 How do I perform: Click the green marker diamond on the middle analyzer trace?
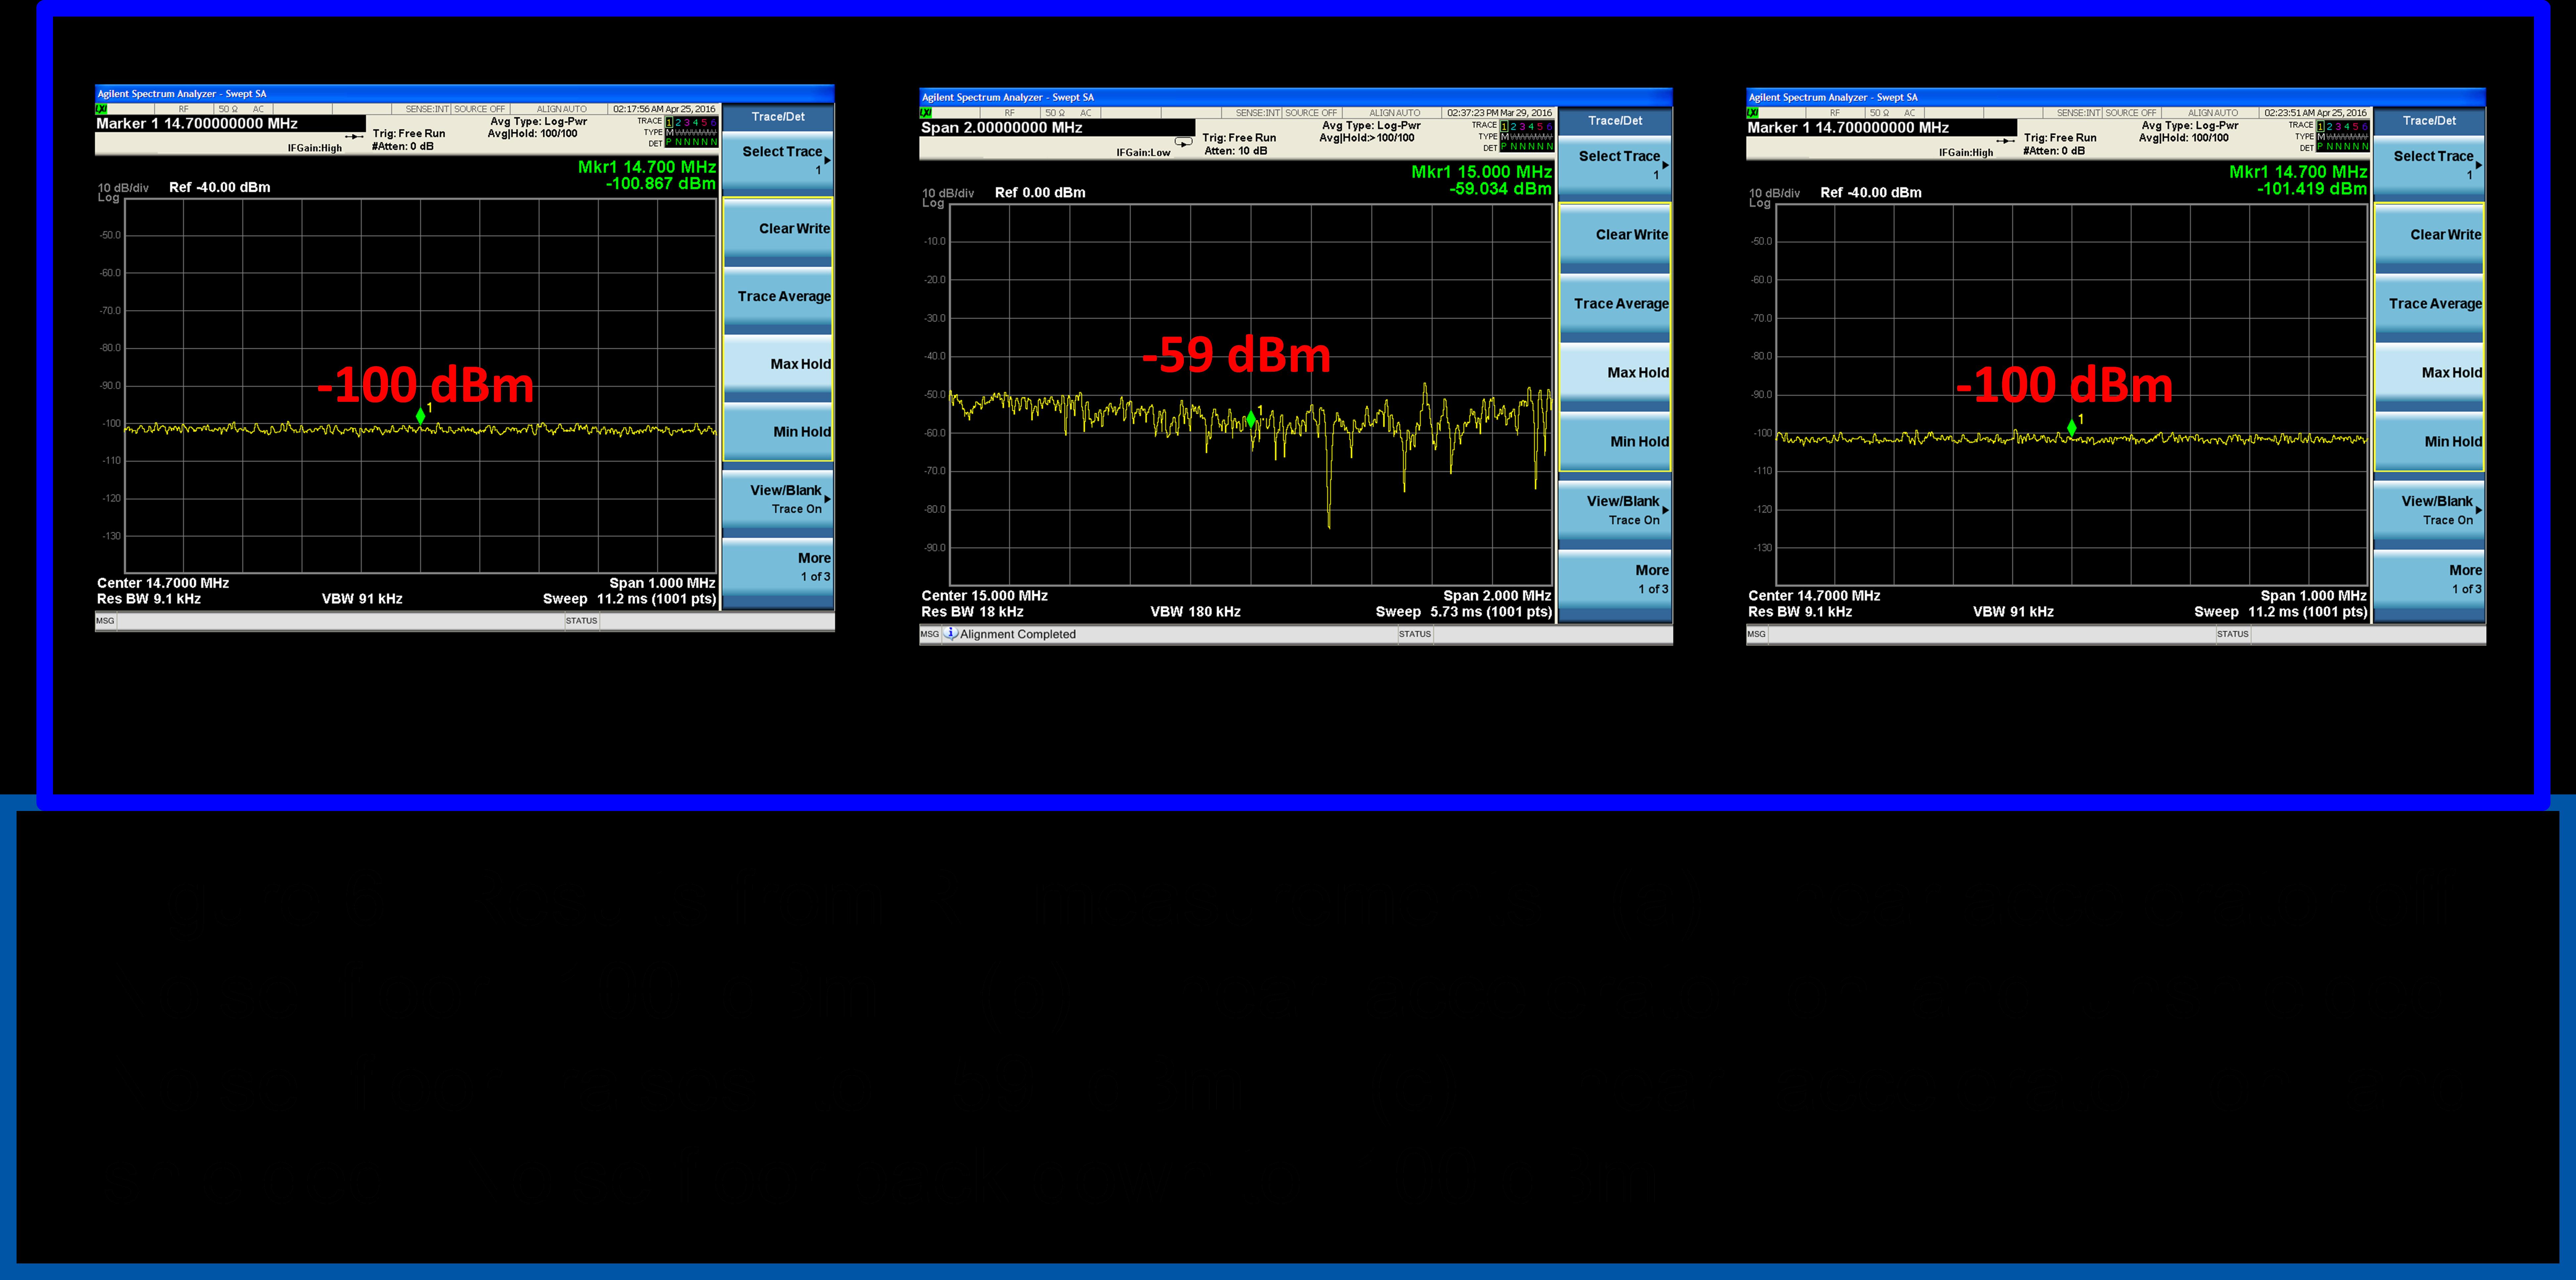1251,419
